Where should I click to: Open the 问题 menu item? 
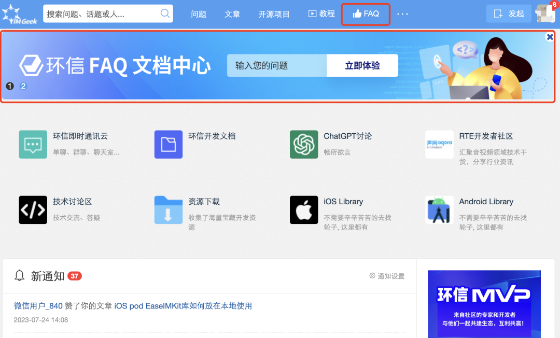click(x=199, y=14)
